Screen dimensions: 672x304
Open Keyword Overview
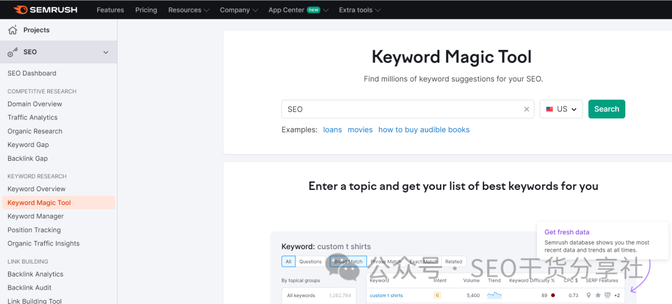tap(37, 189)
